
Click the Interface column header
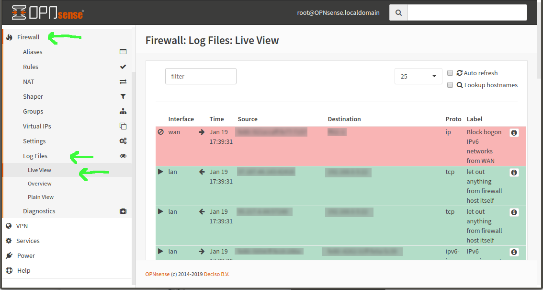[x=181, y=119]
